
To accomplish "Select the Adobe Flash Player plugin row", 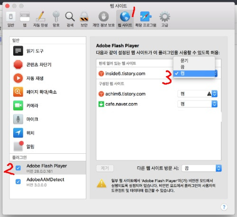I will point(48,168).
